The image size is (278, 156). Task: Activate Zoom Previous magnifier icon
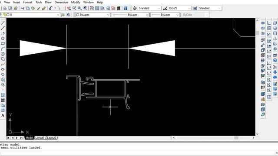tap(85, 8)
